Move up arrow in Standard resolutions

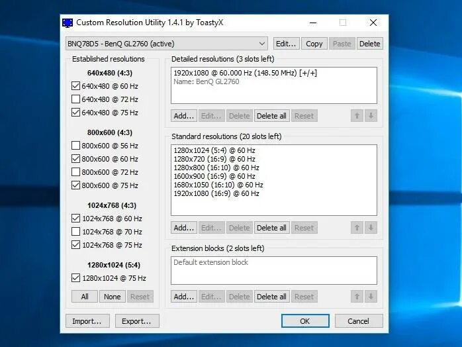357,228
